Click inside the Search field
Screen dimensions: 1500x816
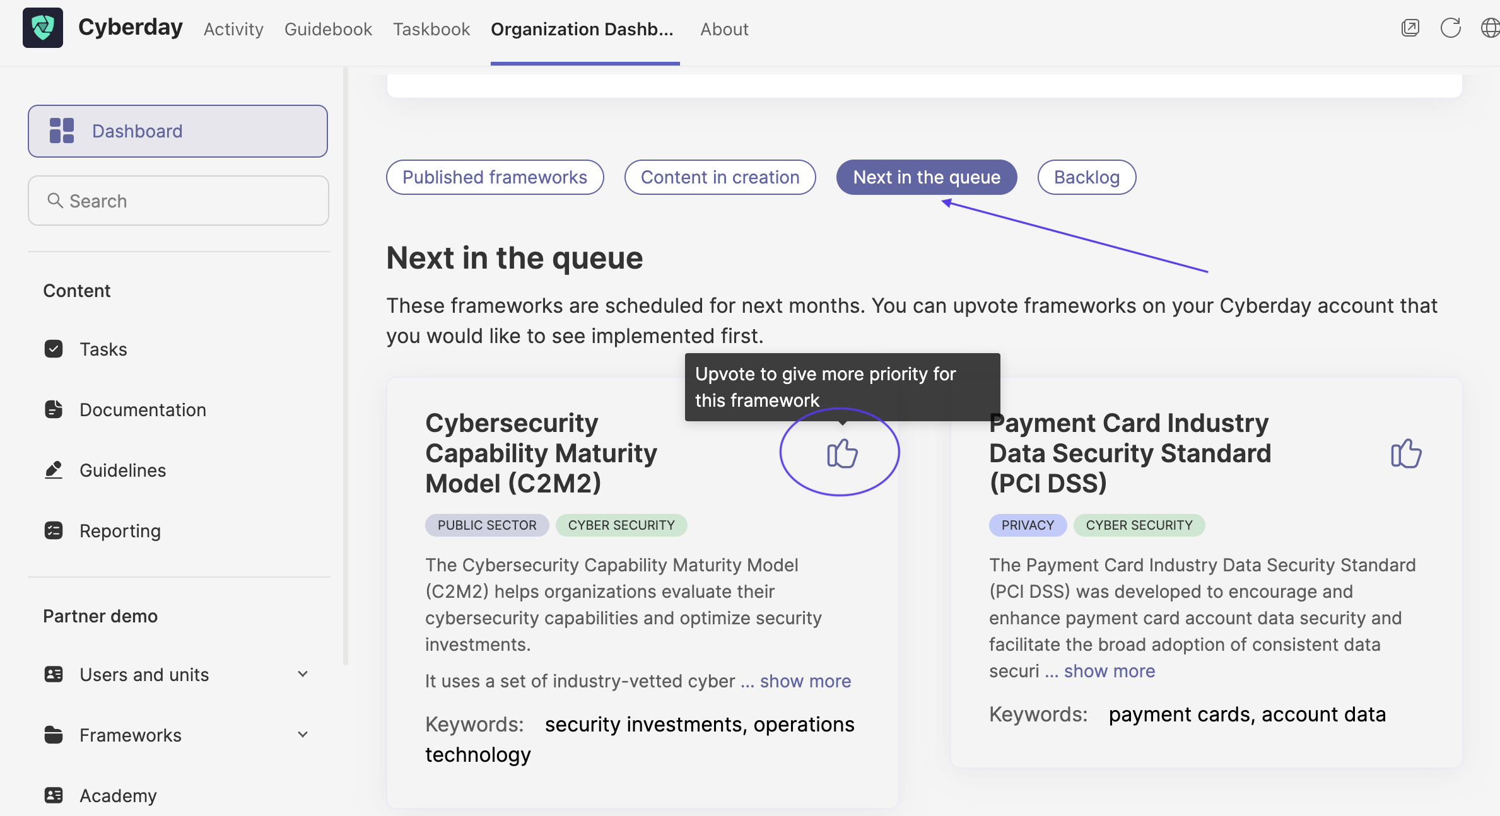(179, 201)
